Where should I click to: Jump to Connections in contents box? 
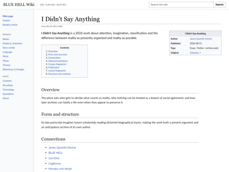[54, 58]
